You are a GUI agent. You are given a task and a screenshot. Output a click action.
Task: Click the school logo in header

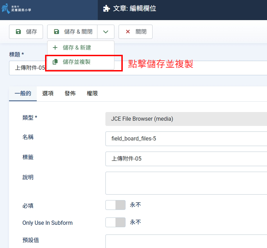pyautogui.click(x=17, y=8)
